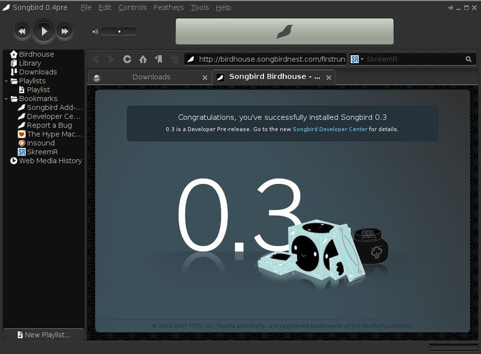This screenshot has height=354, width=481.
Task: Click the previous track button
Action: click(22, 31)
